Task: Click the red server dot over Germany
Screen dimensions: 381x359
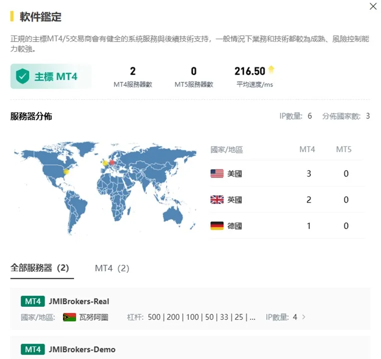Action: pos(112,162)
